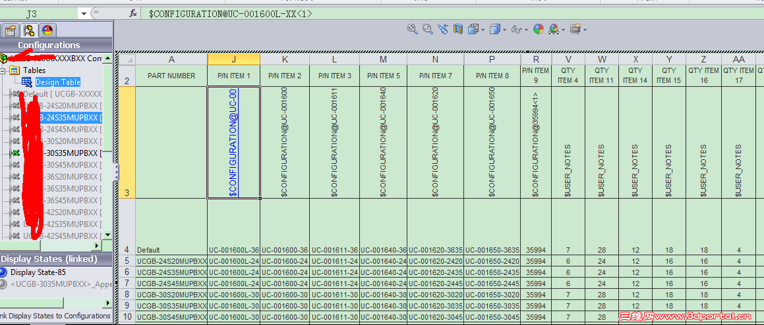This screenshot has width=764, height=325.
Task: Select column A header
Action: pos(171,59)
